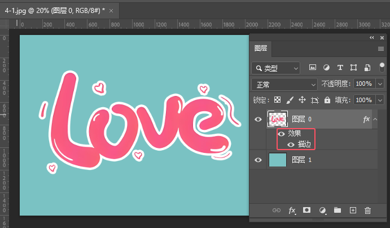Open the 正常 blend mode dropdown

[x=284, y=85]
